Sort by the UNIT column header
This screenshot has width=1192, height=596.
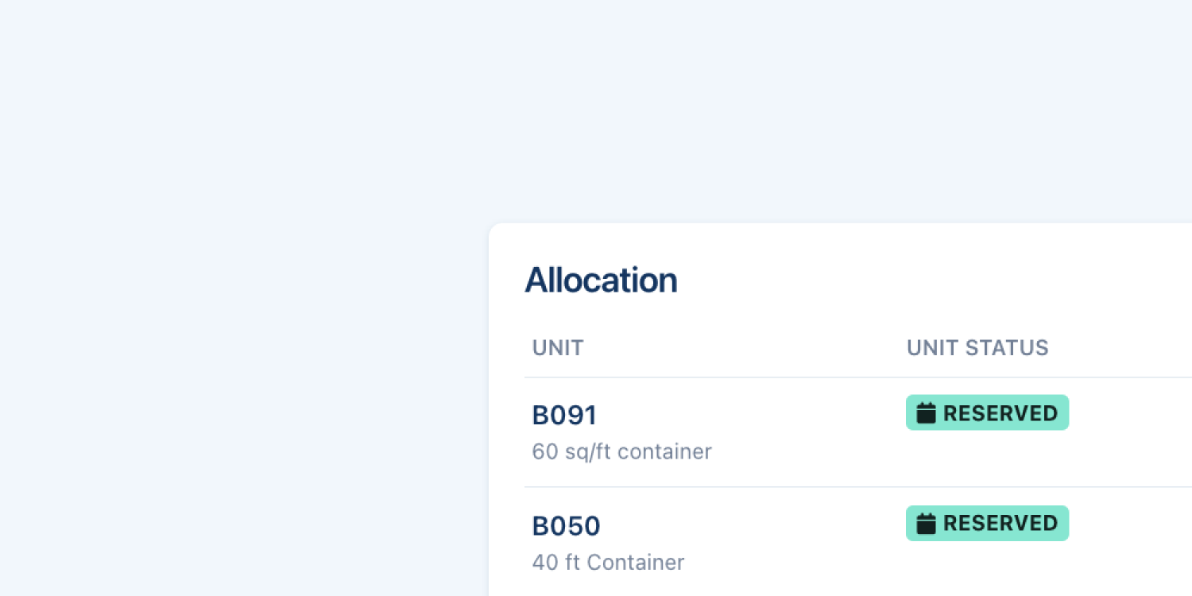point(558,348)
